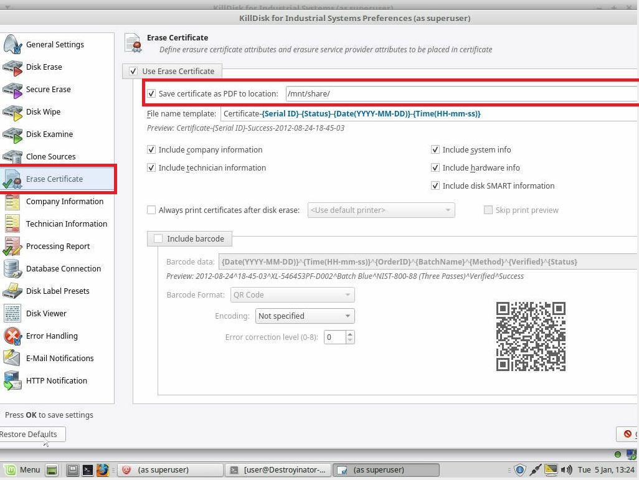This screenshot has height=480, width=639.
Task: Click the active (as superuser) preferences taskbar button
Action: [386, 470]
